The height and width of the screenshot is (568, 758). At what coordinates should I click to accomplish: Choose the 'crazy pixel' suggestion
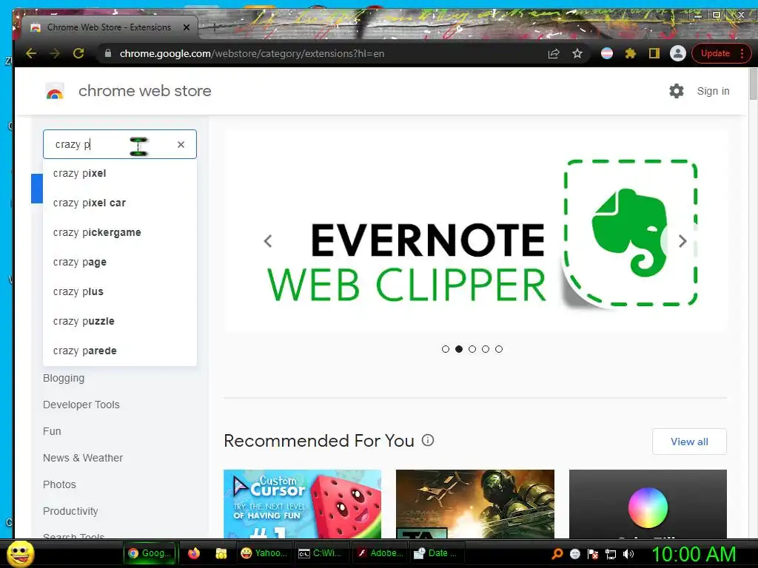[120, 173]
